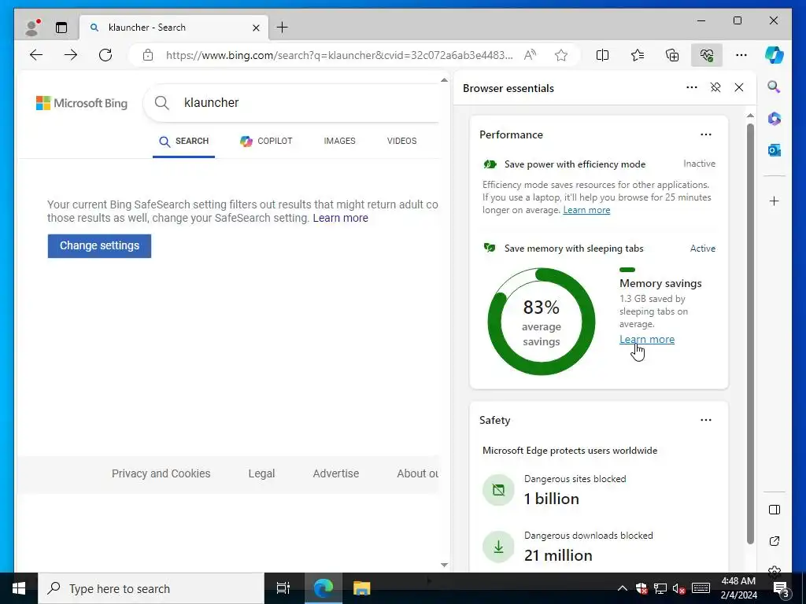The width and height of the screenshot is (806, 604).
Task: Click the sleeping tabs leaf icon
Action: point(490,248)
